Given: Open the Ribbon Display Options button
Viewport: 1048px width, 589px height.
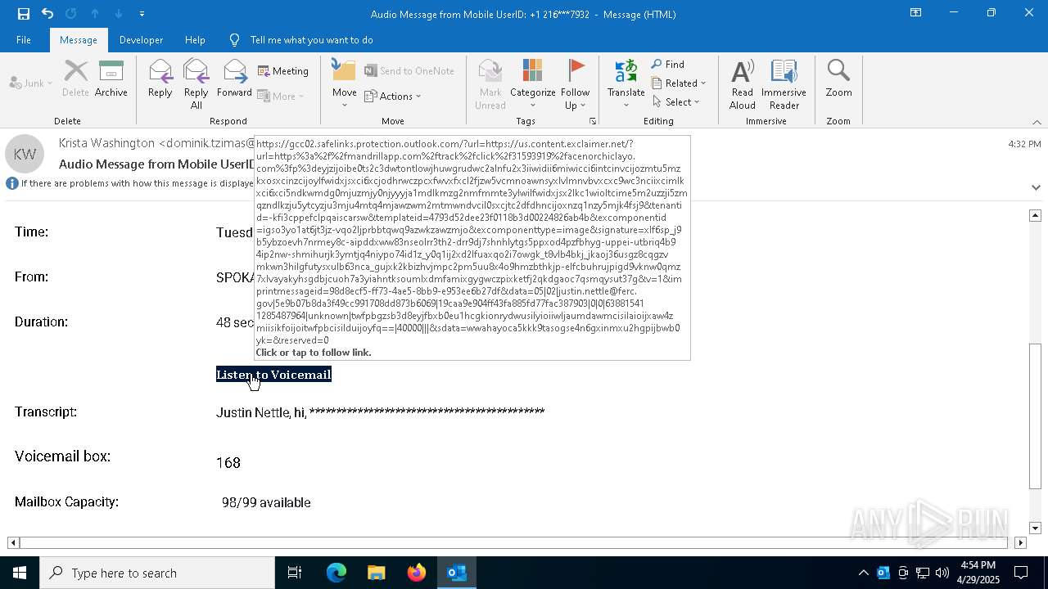Looking at the screenshot, I should coord(915,13).
